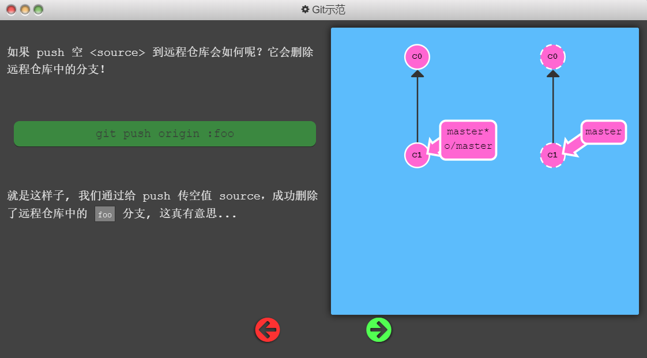Click the inline foo code tag
Image resolution: width=647 pixels, height=358 pixels.
point(105,214)
